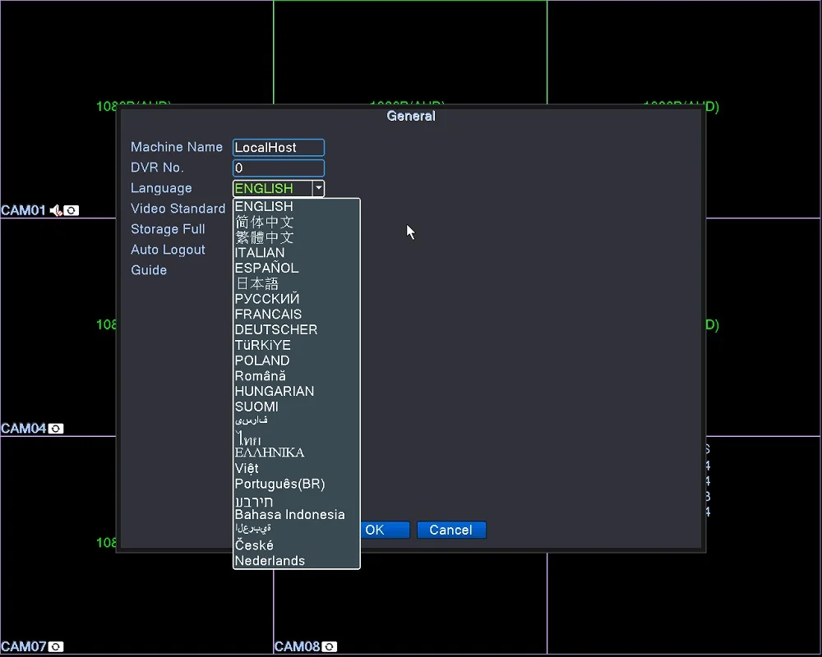The height and width of the screenshot is (657, 822).
Task: Choose РУССКИЙ from the language list
Action: tap(296, 299)
